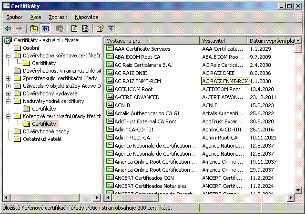Click the tree pane's scroll right arrow
The width and height of the screenshot is (305, 214).
tap(97, 198)
